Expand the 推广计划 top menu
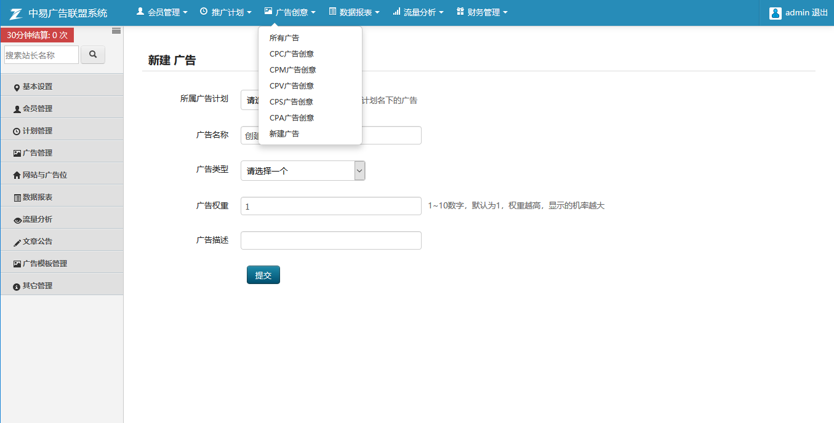834x423 pixels. (x=226, y=12)
